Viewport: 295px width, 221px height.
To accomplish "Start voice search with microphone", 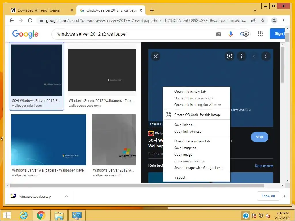I will coord(231,34).
